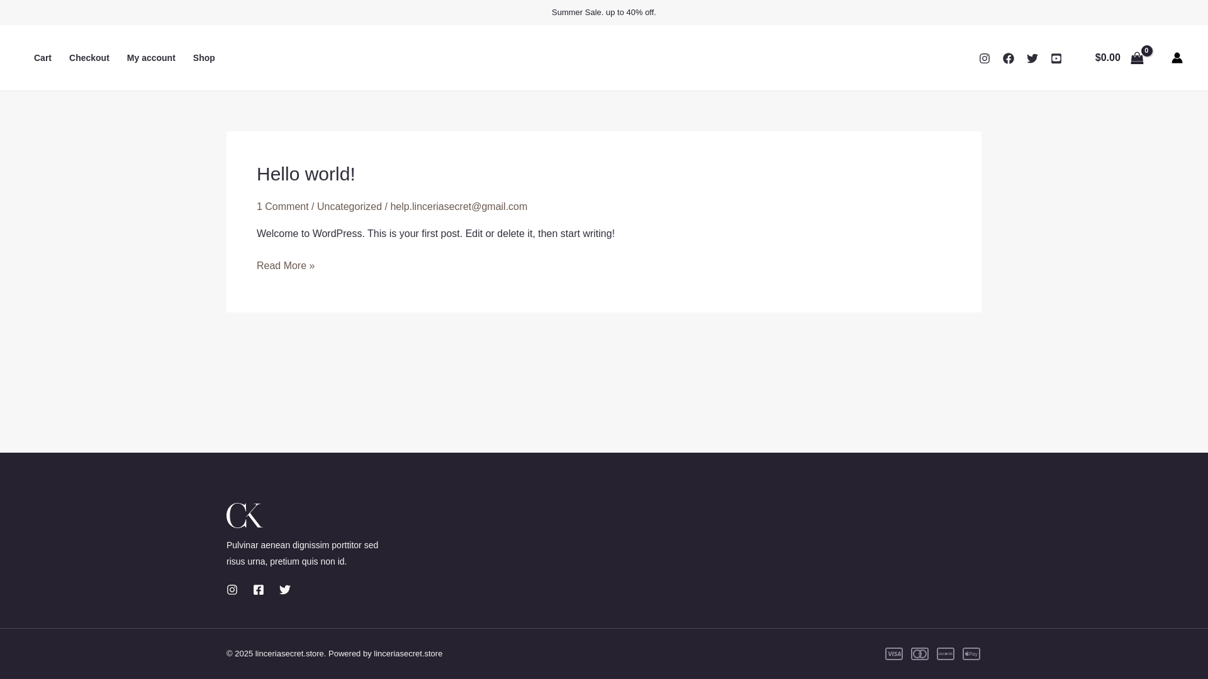Click the account user icon
Image resolution: width=1208 pixels, height=679 pixels.
1177,58
